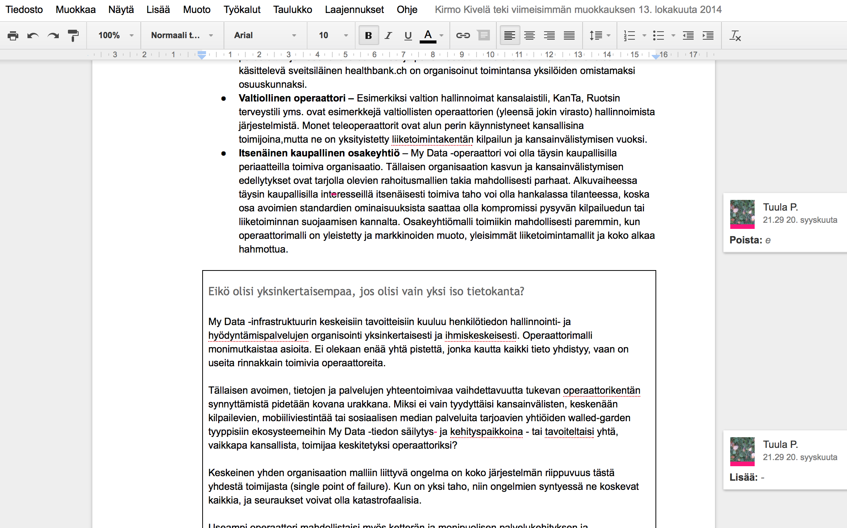Viewport: 847px width, 528px height.
Task: Insert a link with chain icon
Action: pos(463,35)
